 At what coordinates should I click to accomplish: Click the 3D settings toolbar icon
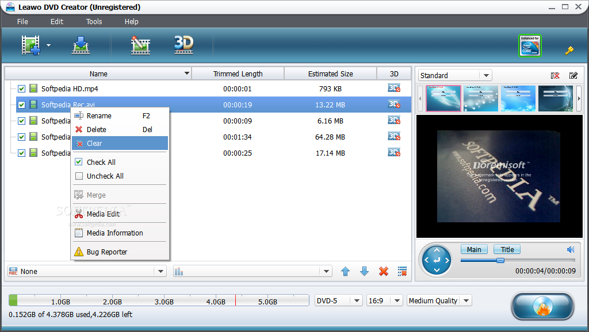tap(183, 45)
